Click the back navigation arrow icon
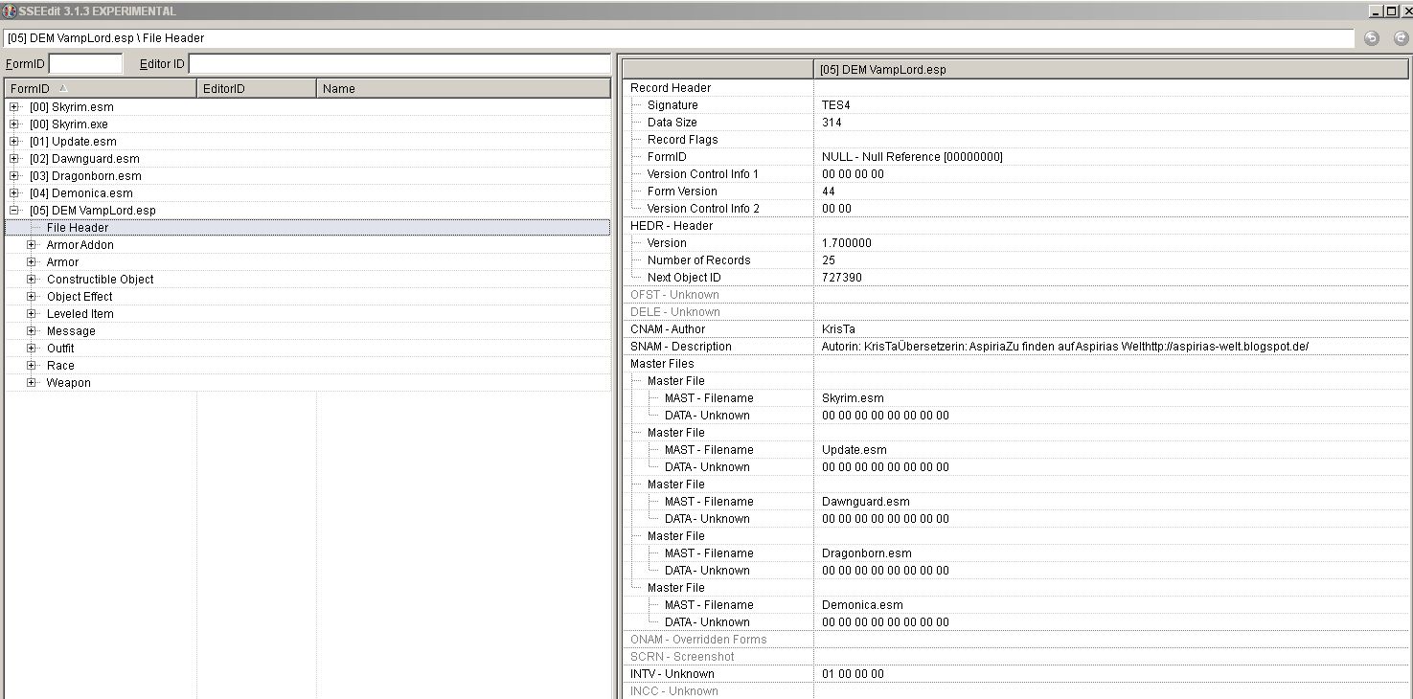1413x699 pixels. point(1371,38)
